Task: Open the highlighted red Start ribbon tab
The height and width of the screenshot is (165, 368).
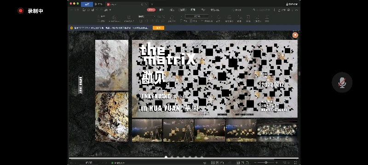Action: coord(151,10)
